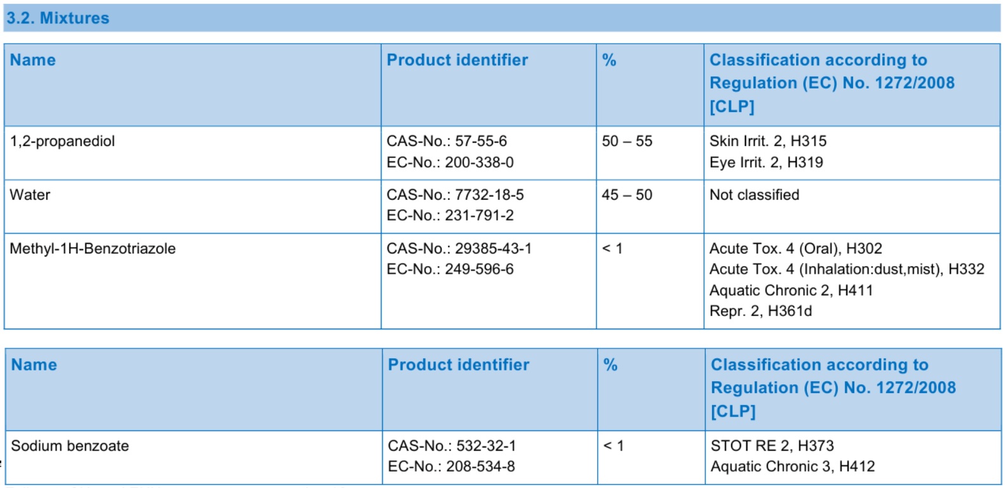Click the "Eye Irrit. 2, H319" classification line
This screenshot has height=488, width=1005.
point(766,162)
